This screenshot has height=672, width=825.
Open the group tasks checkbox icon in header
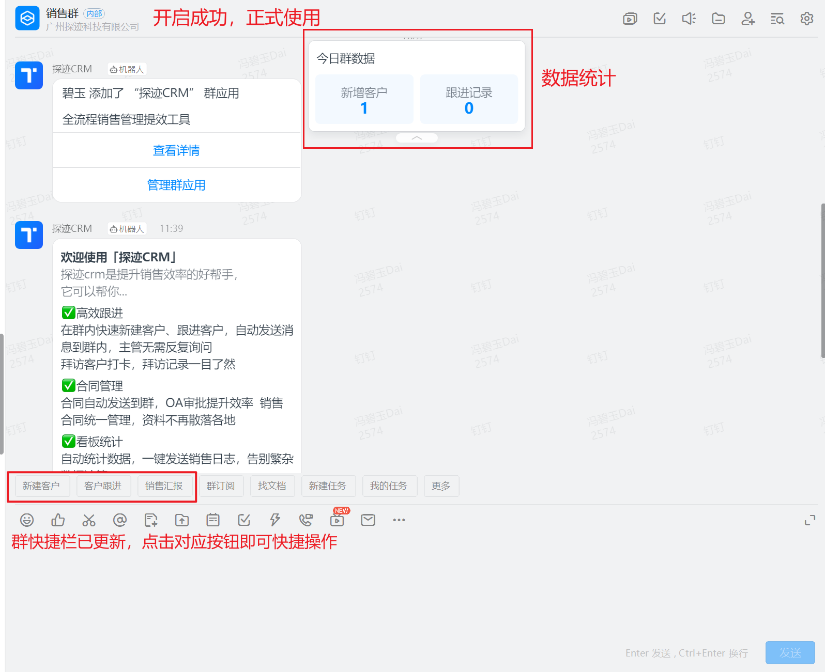660,19
